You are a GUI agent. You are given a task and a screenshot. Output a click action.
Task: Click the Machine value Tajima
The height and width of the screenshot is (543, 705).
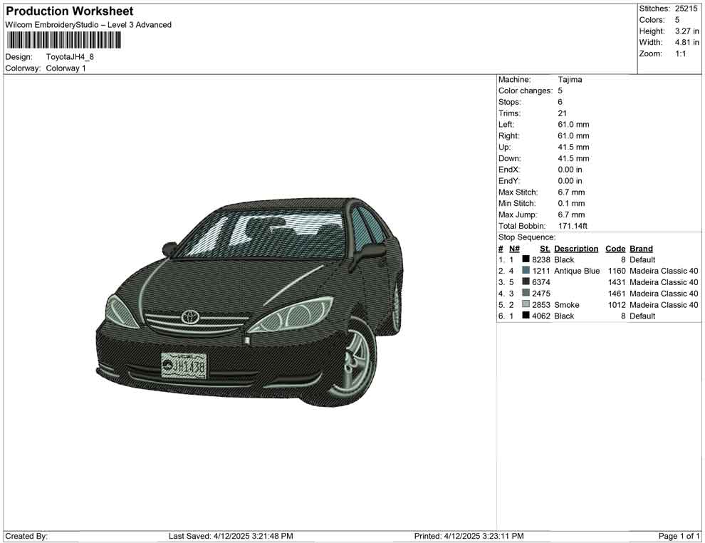[570, 80]
